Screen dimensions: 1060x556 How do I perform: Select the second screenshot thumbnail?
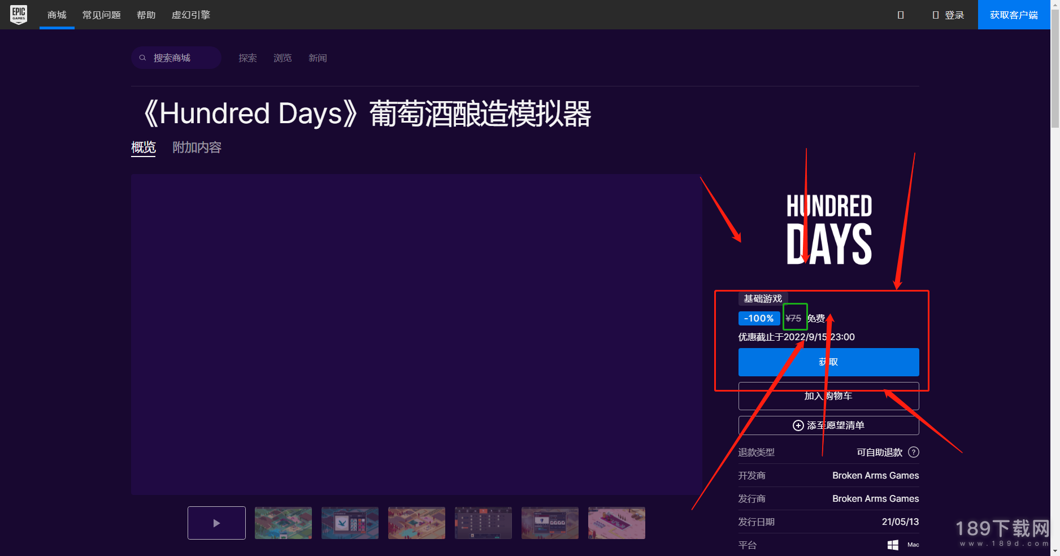pyautogui.click(x=350, y=523)
